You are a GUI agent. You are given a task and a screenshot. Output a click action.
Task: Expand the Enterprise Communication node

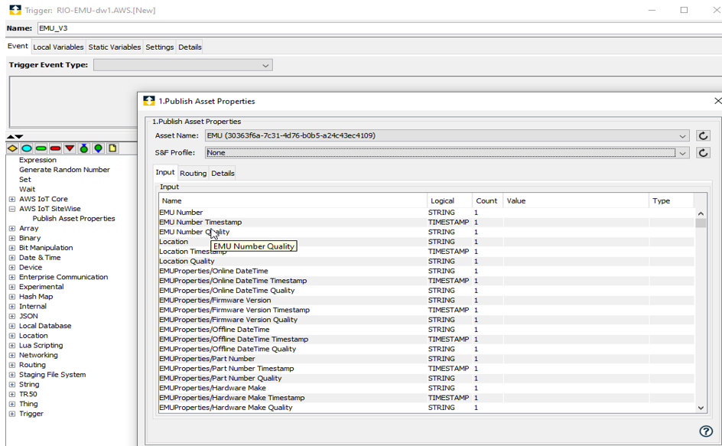pos(12,278)
